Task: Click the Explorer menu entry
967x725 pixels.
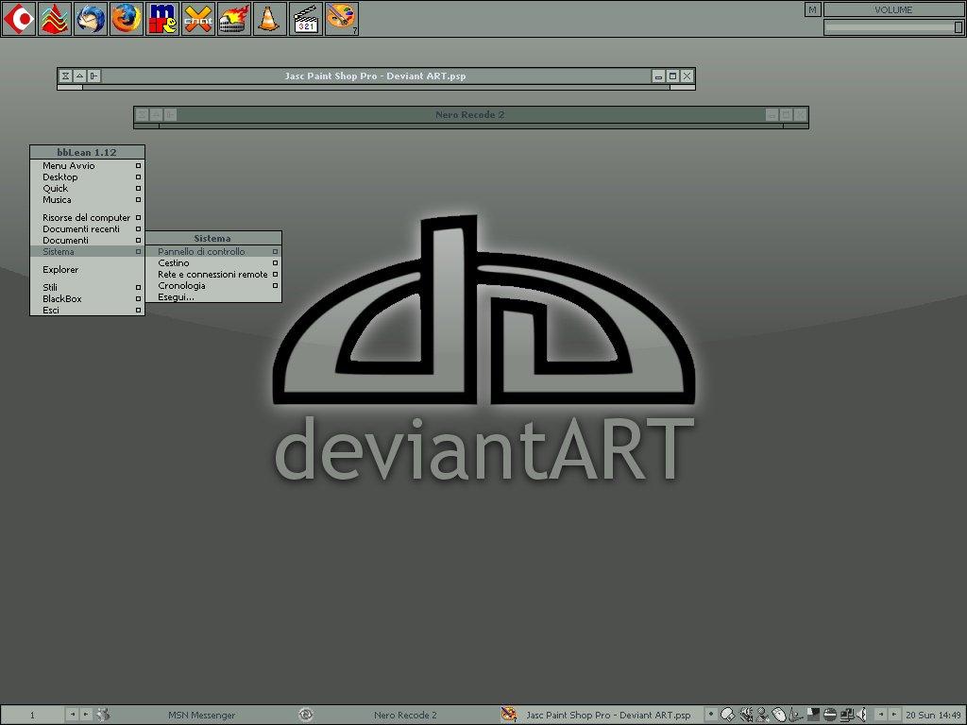Action: click(x=87, y=269)
